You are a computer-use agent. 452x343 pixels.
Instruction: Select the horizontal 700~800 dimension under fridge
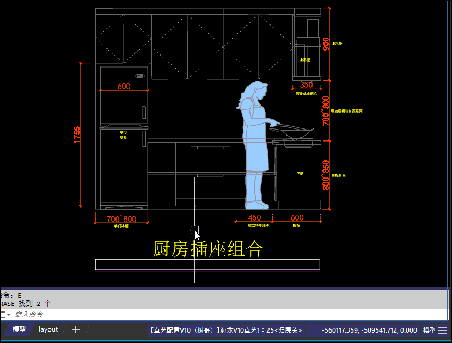point(121,219)
